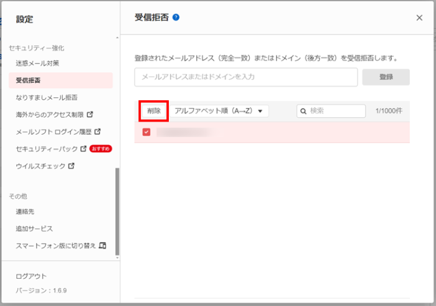Click external link icon next to メールソフト ログイン履歴

pos(97,131)
